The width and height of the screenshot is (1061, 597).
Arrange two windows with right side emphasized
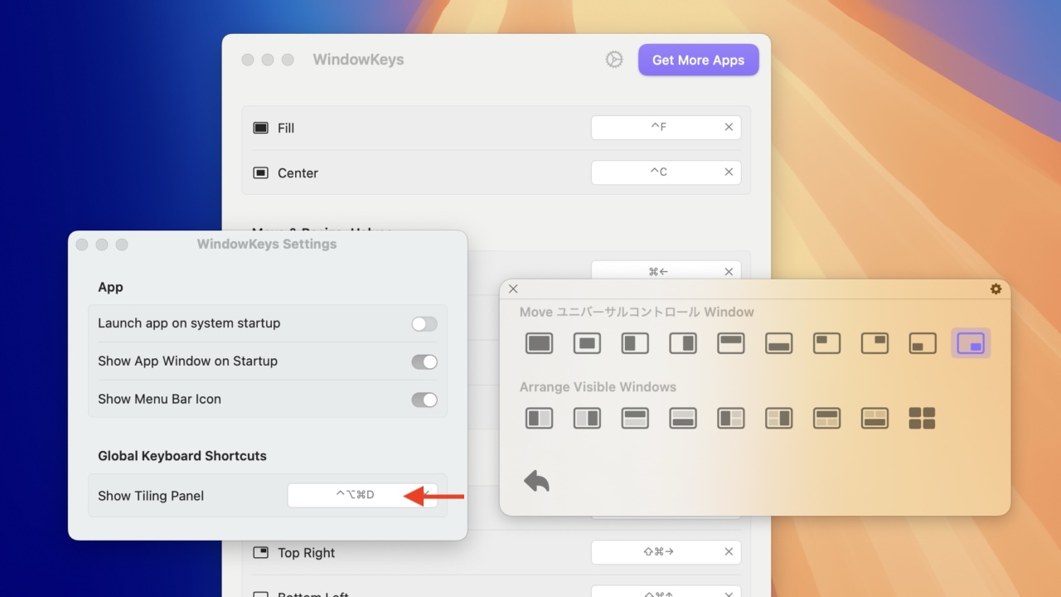click(588, 418)
